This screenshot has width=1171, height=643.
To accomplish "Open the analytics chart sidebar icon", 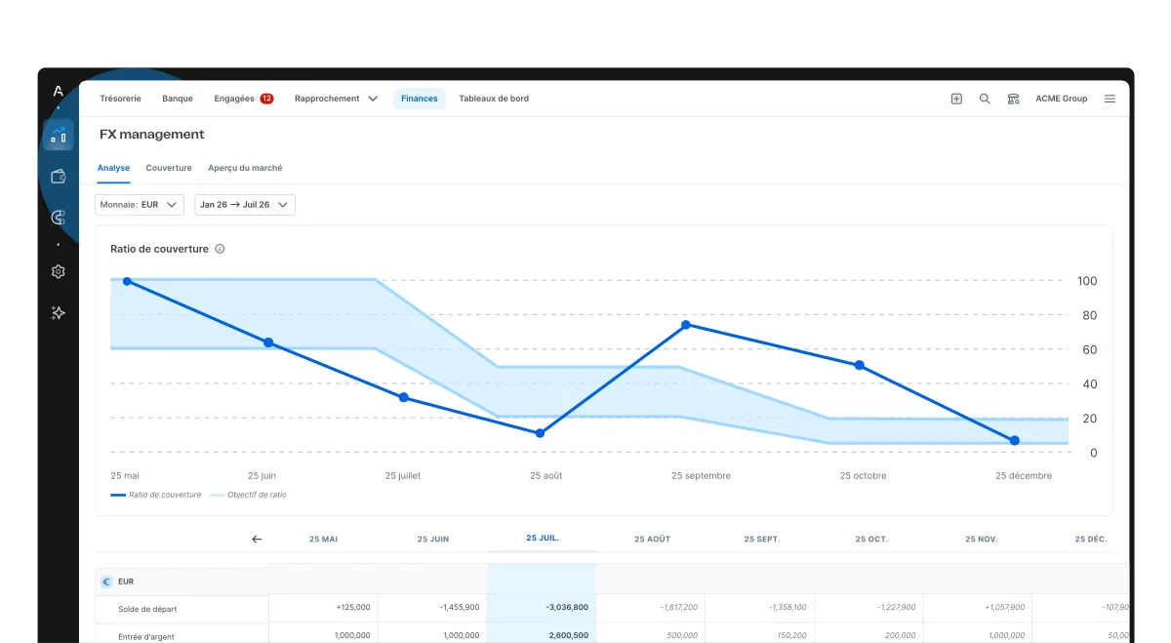I will click(58, 135).
